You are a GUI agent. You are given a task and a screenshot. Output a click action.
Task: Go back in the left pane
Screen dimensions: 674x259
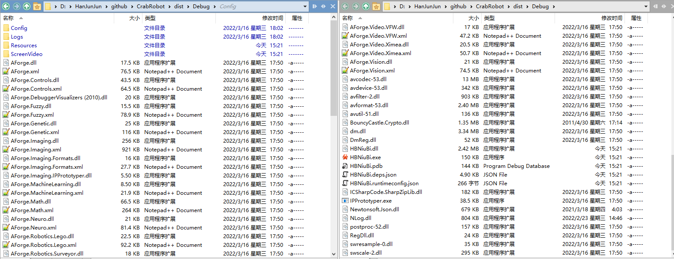(x=6, y=7)
